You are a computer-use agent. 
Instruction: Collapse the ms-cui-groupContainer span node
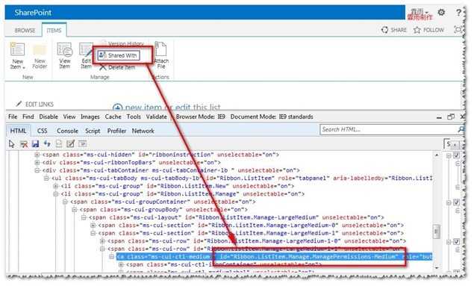point(65,202)
